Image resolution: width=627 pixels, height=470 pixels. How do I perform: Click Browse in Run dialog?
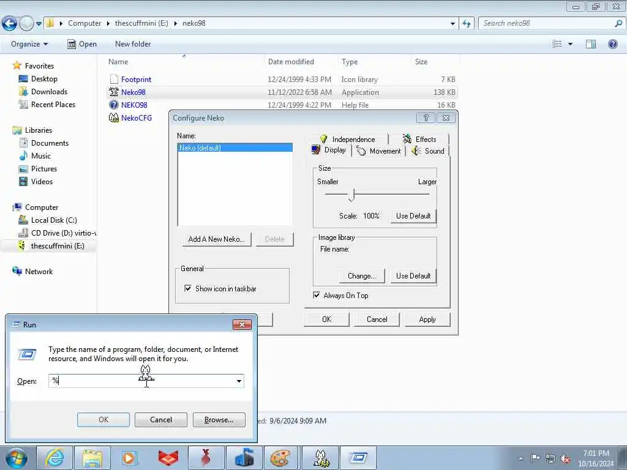[x=219, y=420]
